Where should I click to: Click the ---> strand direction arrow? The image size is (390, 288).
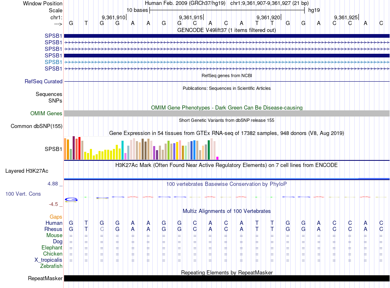58,24
